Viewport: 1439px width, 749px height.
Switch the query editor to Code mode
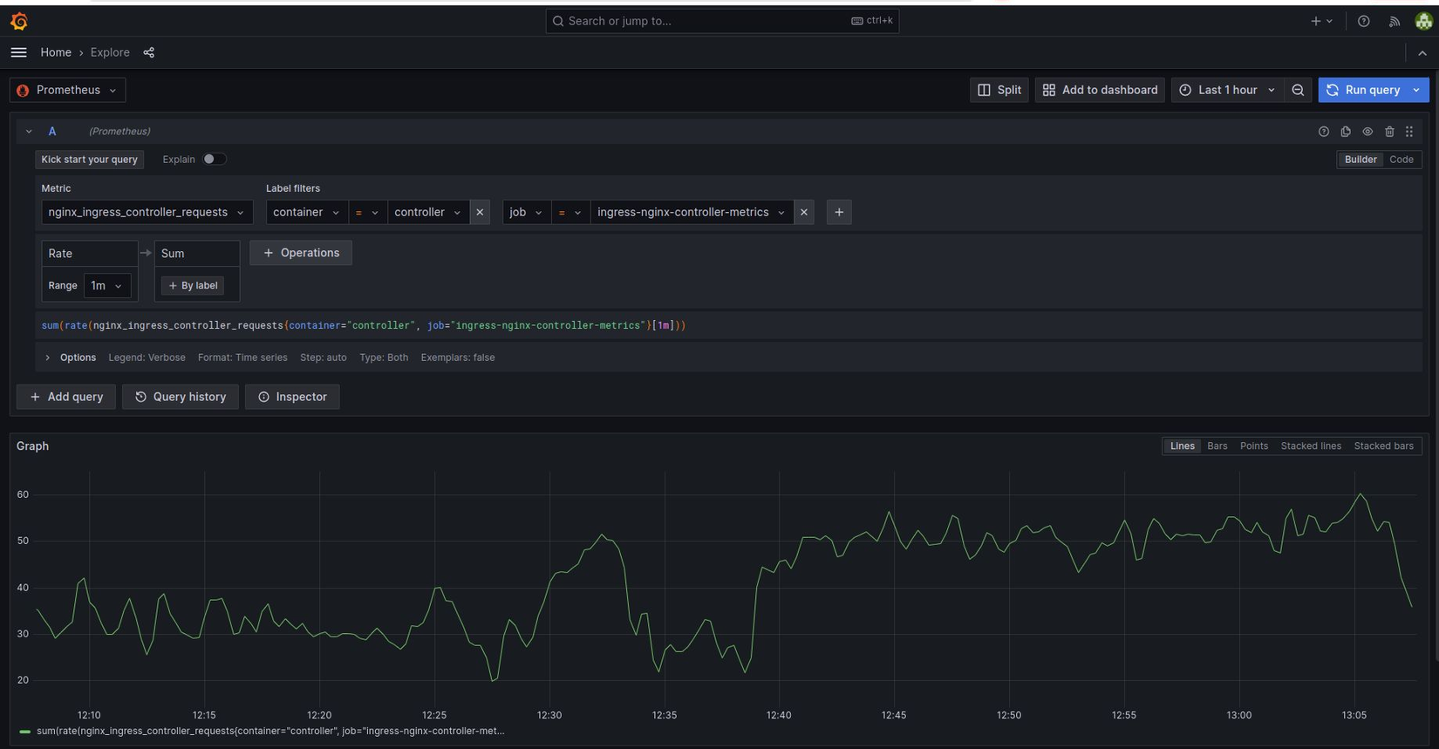[x=1401, y=160]
